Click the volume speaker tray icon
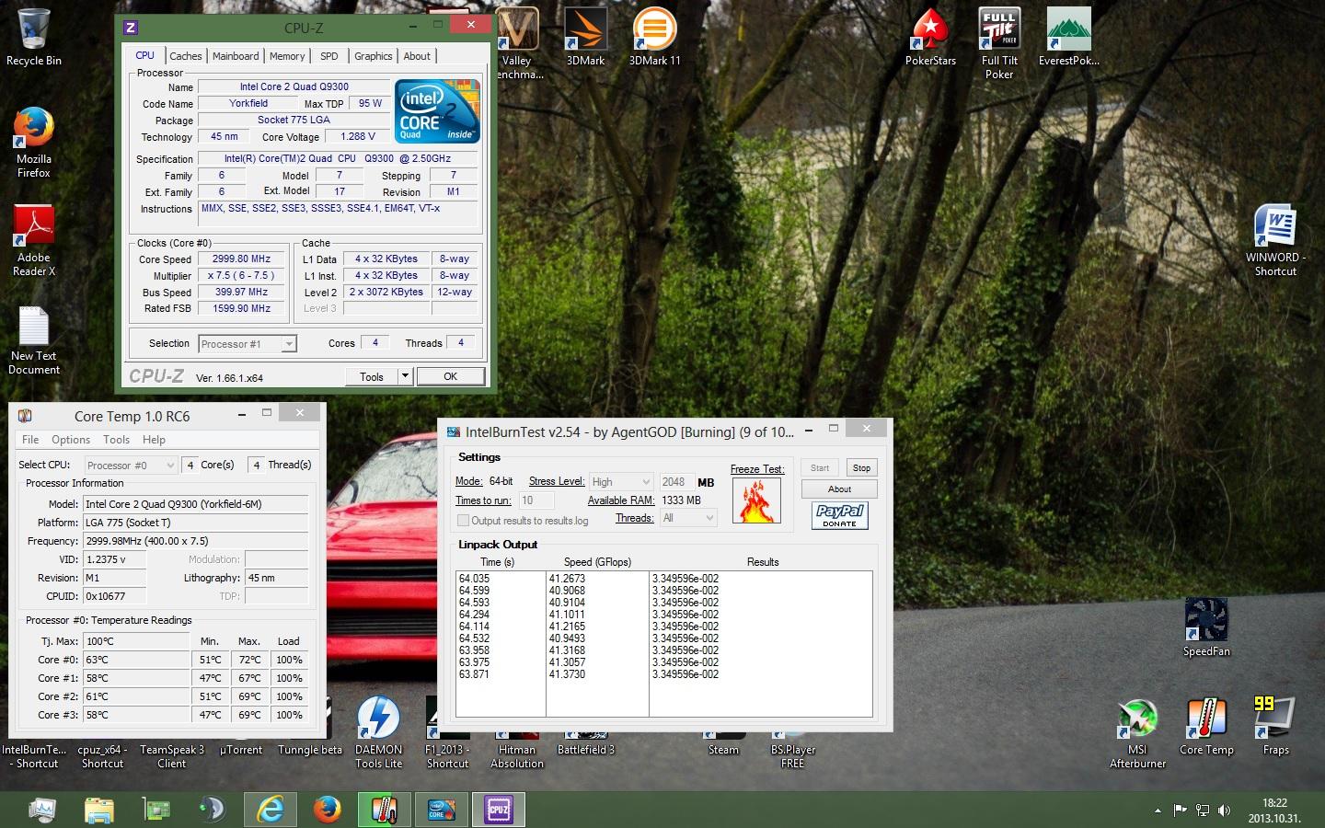The height and width of the screenshot is (828, 1325). coord(1224,811)
